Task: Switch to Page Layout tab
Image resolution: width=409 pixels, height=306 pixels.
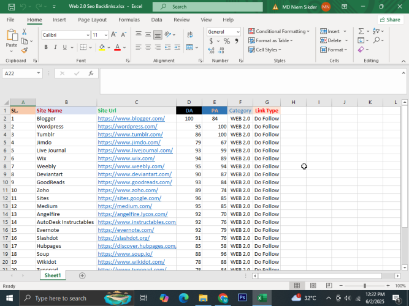Action: (x=93, y=20)
